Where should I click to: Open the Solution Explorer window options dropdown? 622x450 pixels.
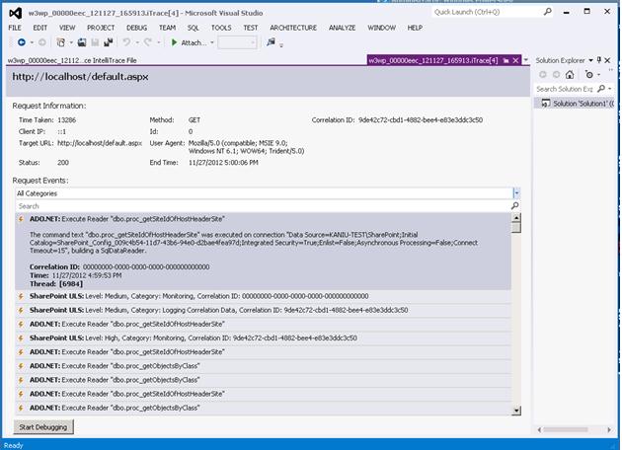tap(590, 60)
